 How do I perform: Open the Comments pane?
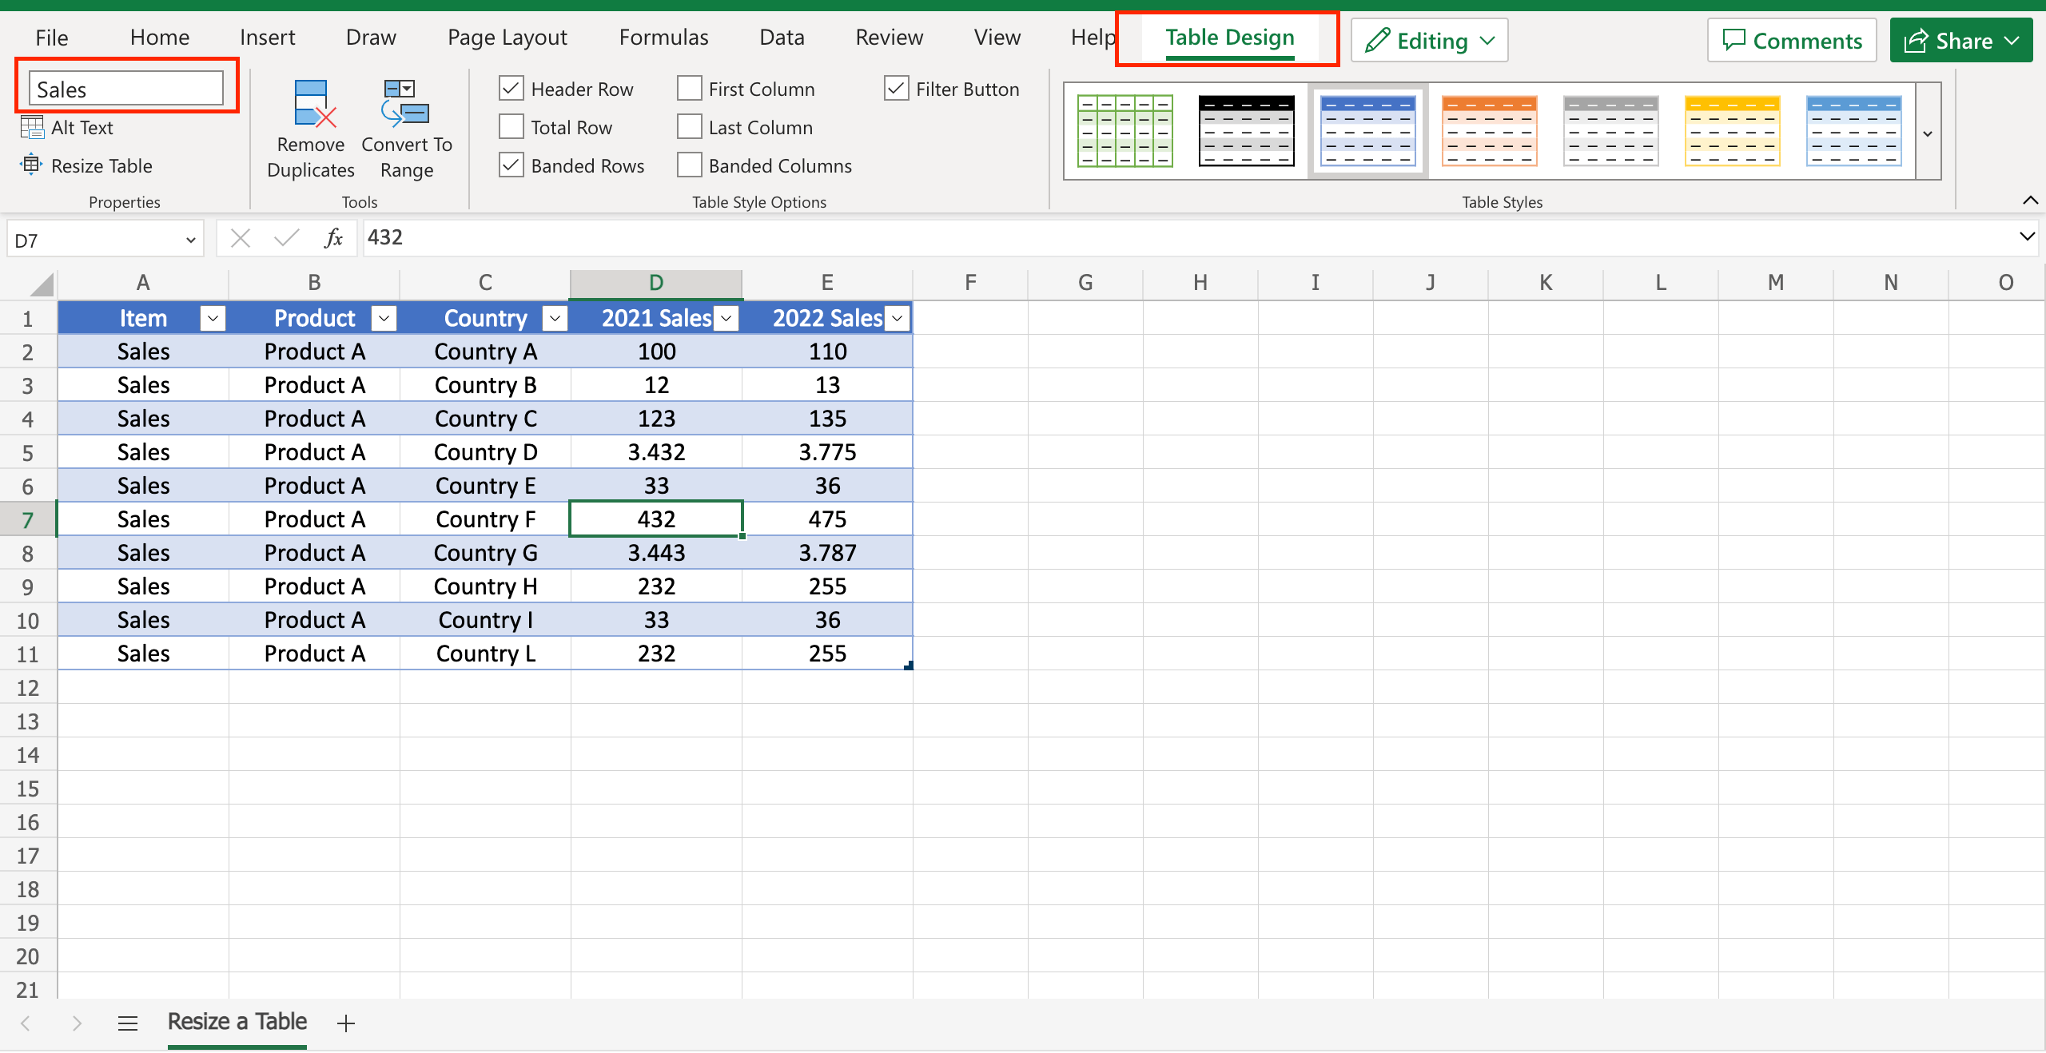point(1792,39)
